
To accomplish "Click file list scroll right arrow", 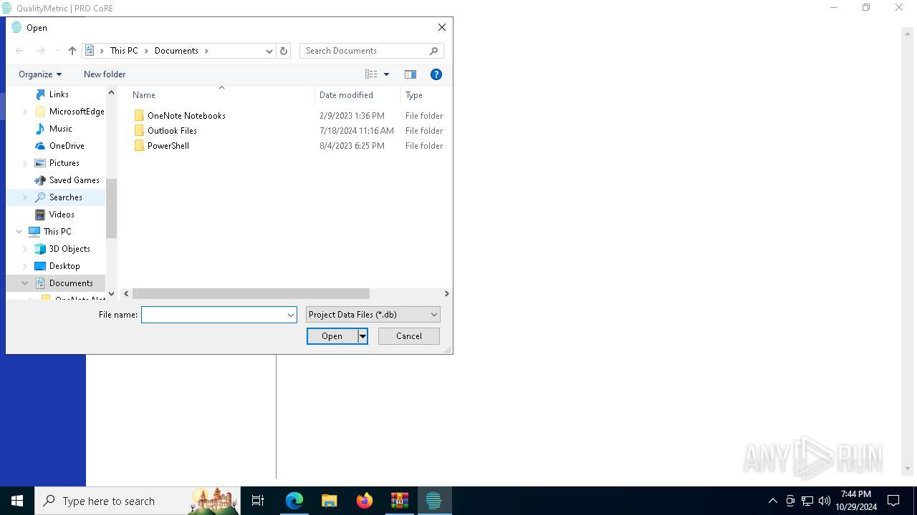I will pos(447,294).
